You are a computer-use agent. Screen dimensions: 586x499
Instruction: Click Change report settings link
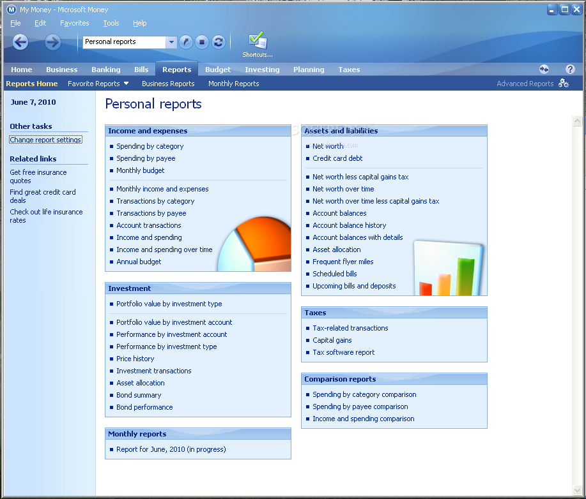point(45,140)
